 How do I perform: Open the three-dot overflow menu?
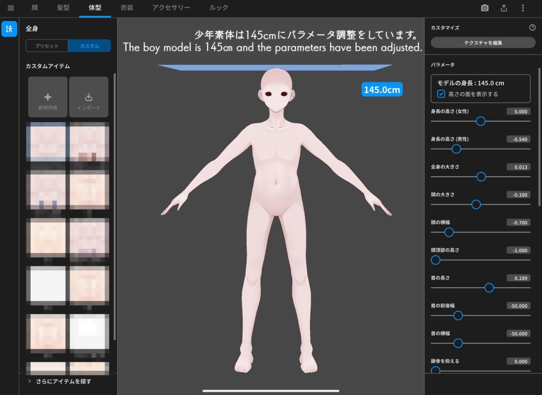tap(522, 8)
